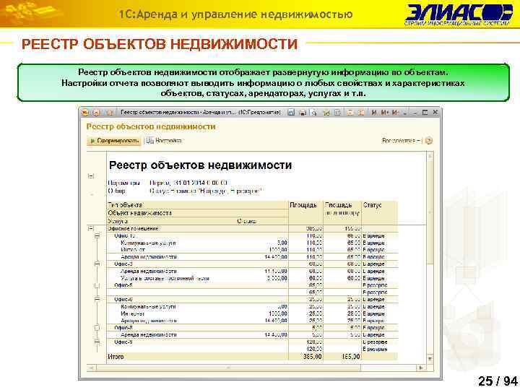Open the Все действия dropdown menu
This screenshot has width=520, height=390.
(x=401, y=141)
